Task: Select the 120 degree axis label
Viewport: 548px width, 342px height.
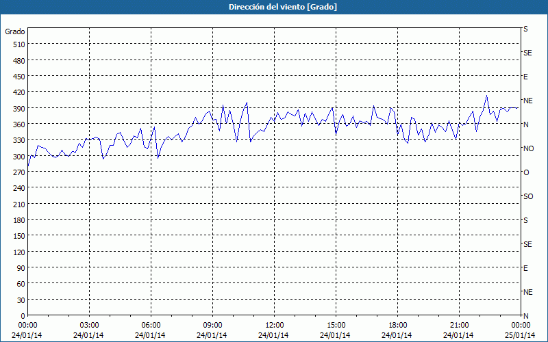Action: (19, 252)
